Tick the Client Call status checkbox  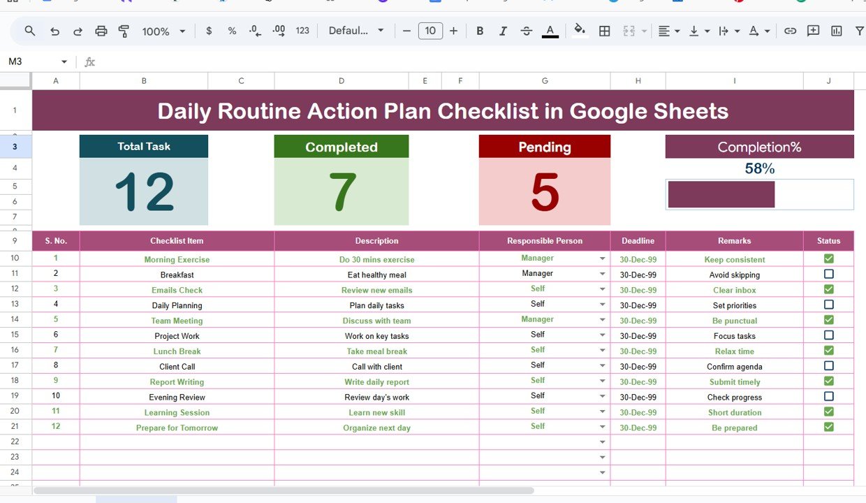coord(828,366)
